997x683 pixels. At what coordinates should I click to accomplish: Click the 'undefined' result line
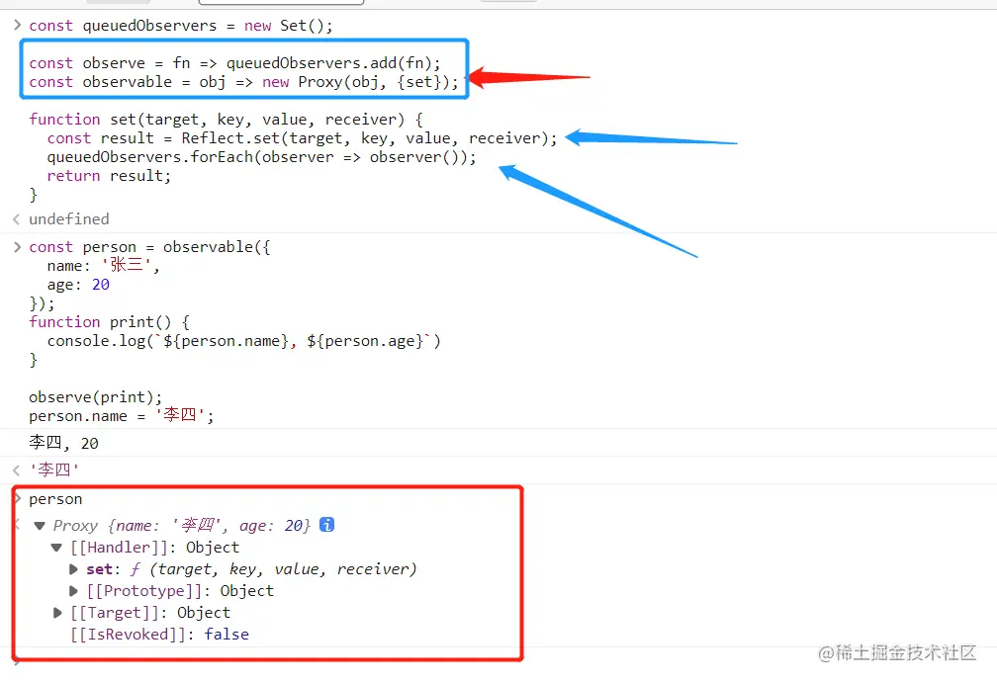68,219
